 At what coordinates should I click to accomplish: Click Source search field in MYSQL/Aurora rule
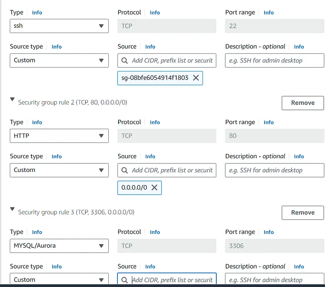click(172, 280)
